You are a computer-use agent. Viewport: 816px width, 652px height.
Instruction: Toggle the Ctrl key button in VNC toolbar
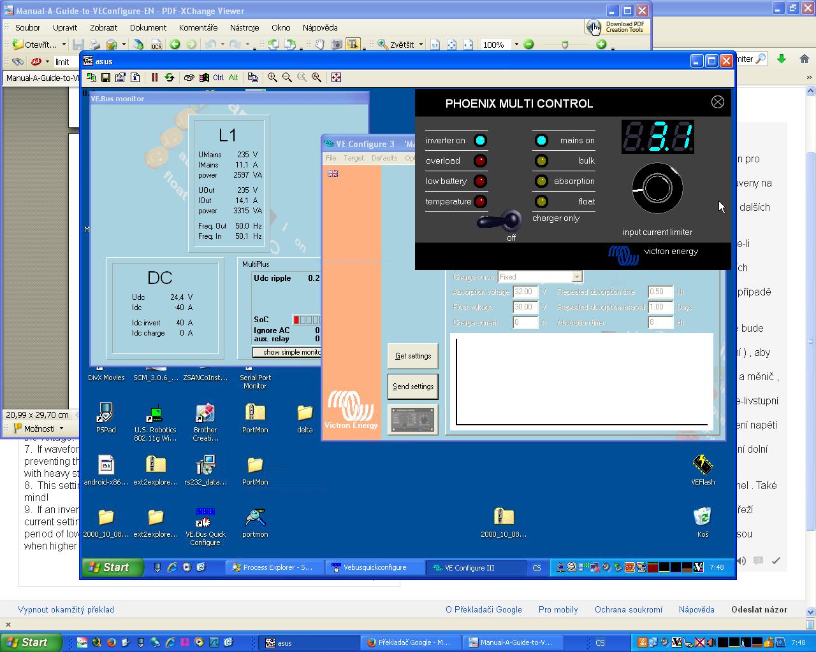(x=219, y=78)
